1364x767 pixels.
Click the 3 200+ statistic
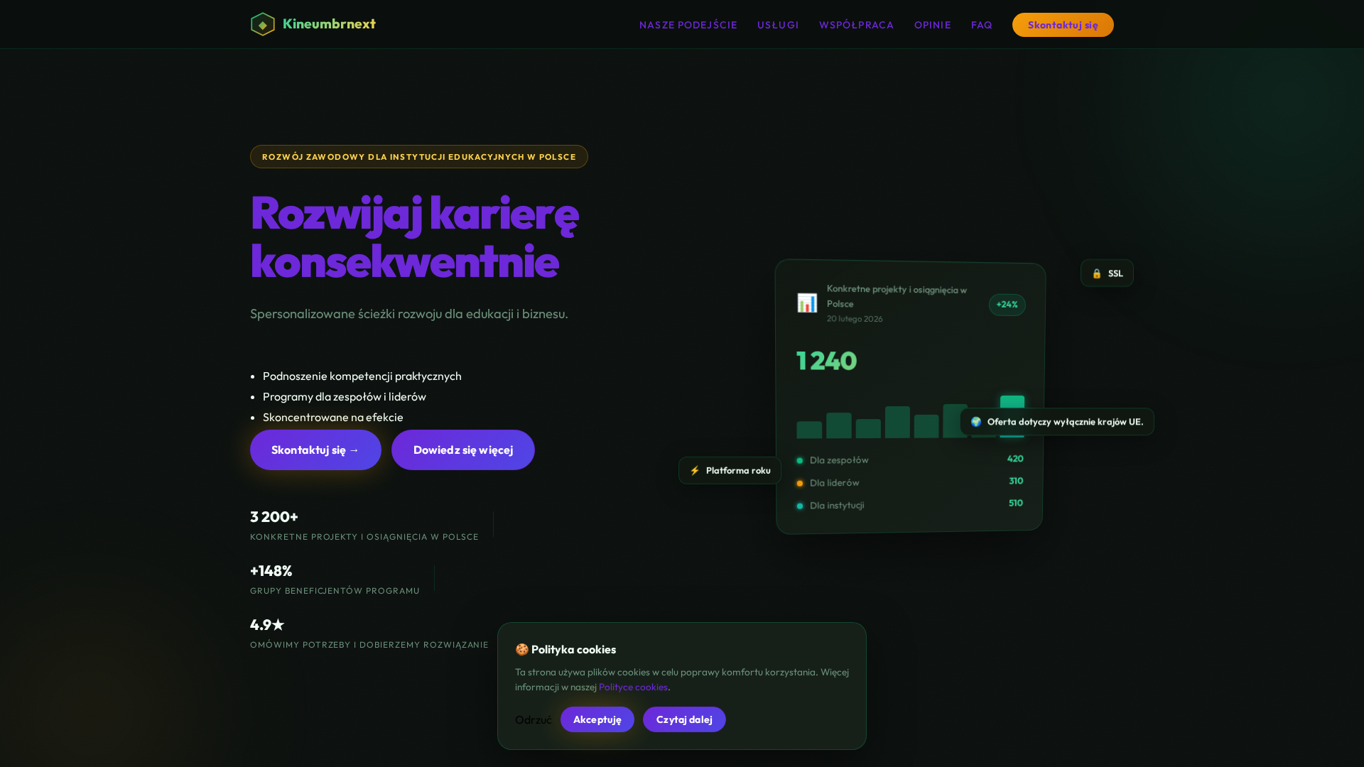(x=274, y=517)
